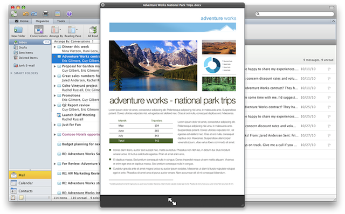
Task: Switch to the Calendar view
Action: coord(30,183)
